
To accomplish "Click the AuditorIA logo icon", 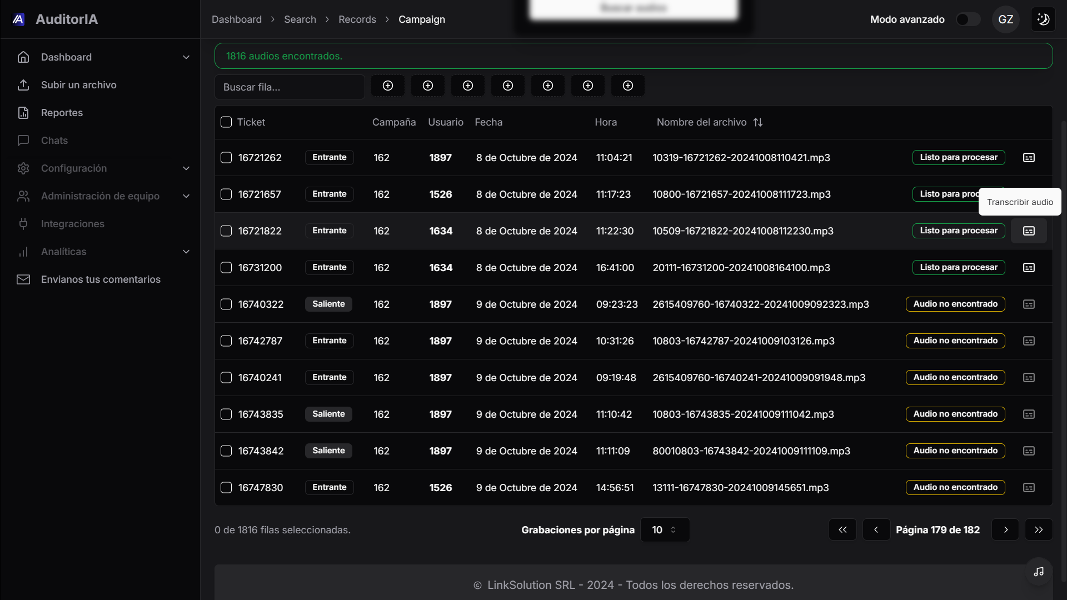I will tap(18, 19).
